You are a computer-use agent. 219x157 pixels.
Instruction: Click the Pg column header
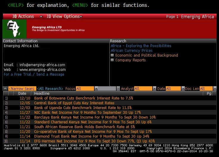[209, 94]
